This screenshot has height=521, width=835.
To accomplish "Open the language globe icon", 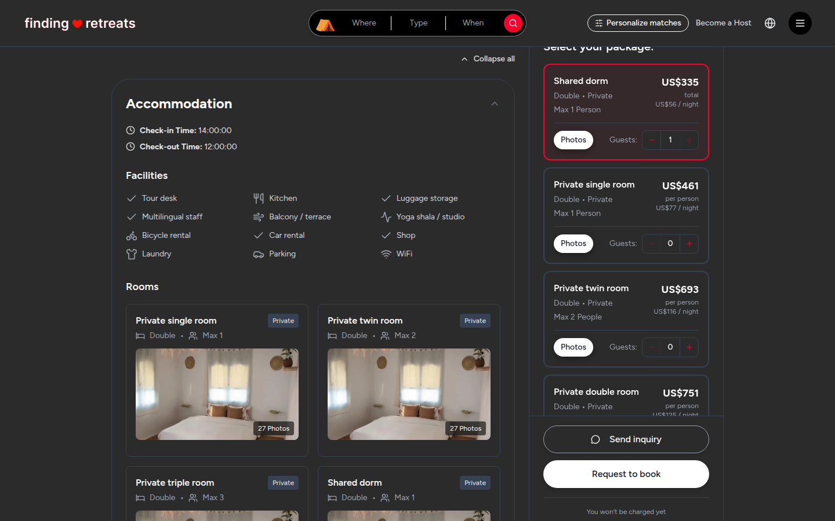I will click(x=770, y=23).
